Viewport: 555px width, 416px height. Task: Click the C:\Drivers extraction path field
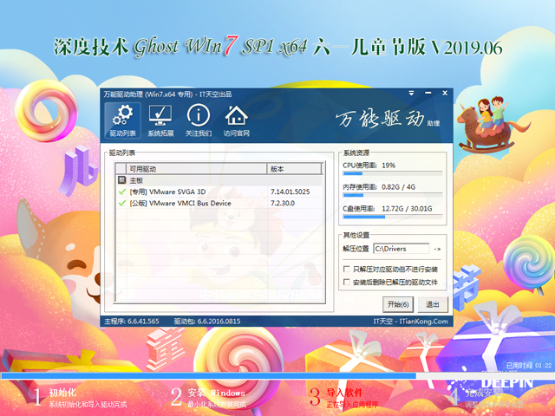click(402, 249)
